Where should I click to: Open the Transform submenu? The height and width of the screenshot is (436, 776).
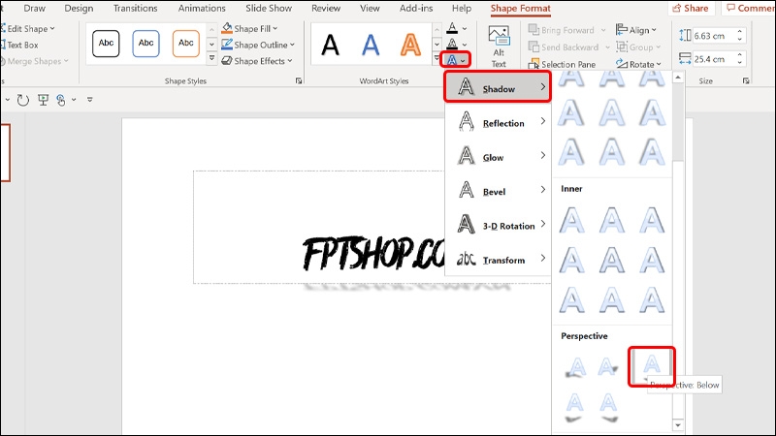pos(498,259)
